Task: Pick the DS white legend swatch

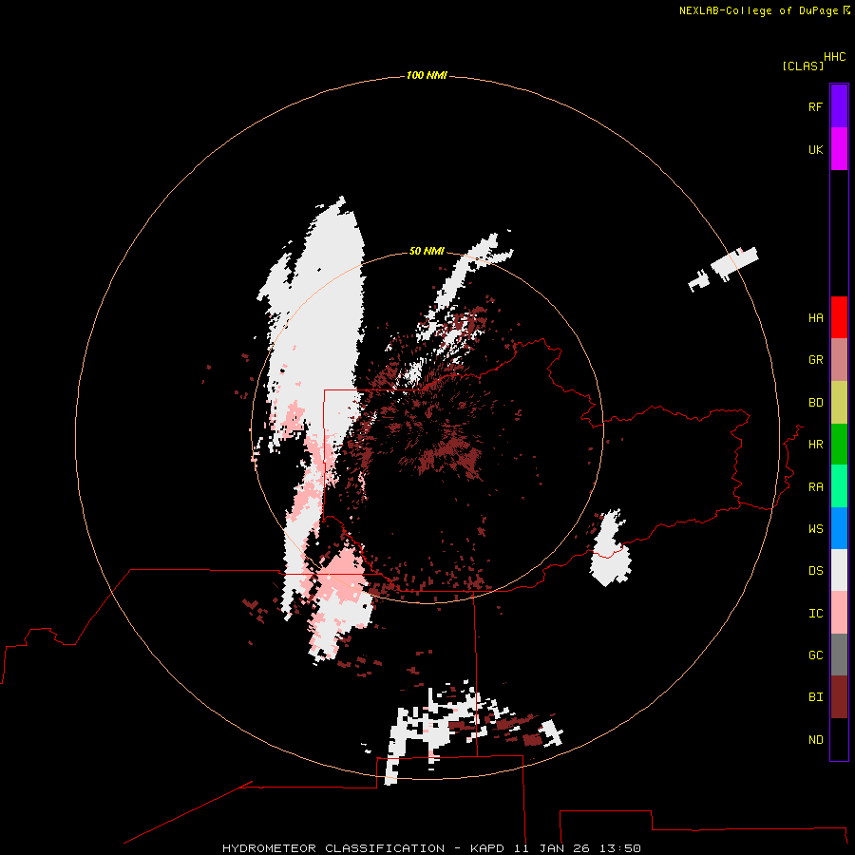Action: [839, 570]
